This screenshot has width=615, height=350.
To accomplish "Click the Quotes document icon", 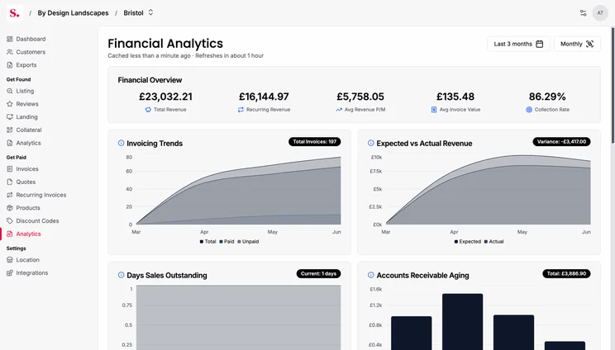I will coord(10,182).
